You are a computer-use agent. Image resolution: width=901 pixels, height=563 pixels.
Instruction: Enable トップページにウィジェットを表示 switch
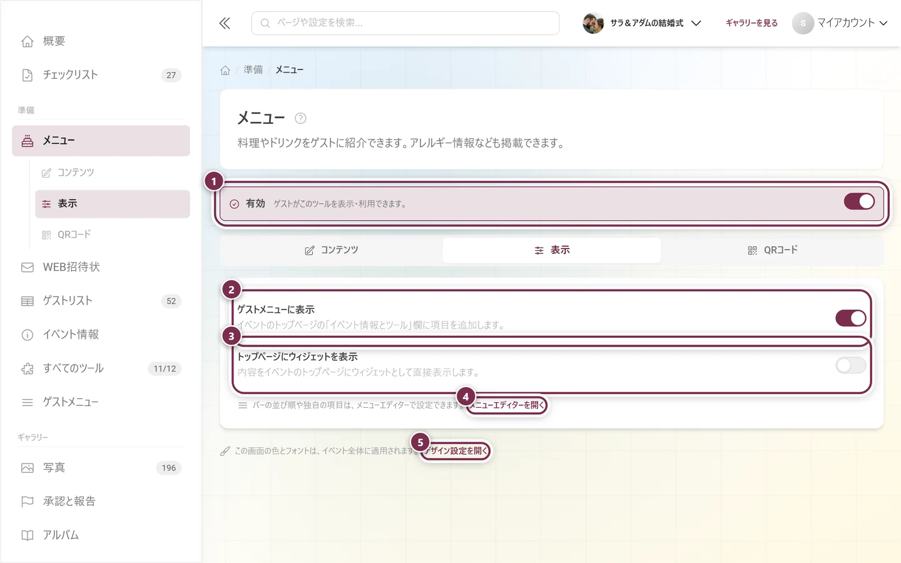851,365
